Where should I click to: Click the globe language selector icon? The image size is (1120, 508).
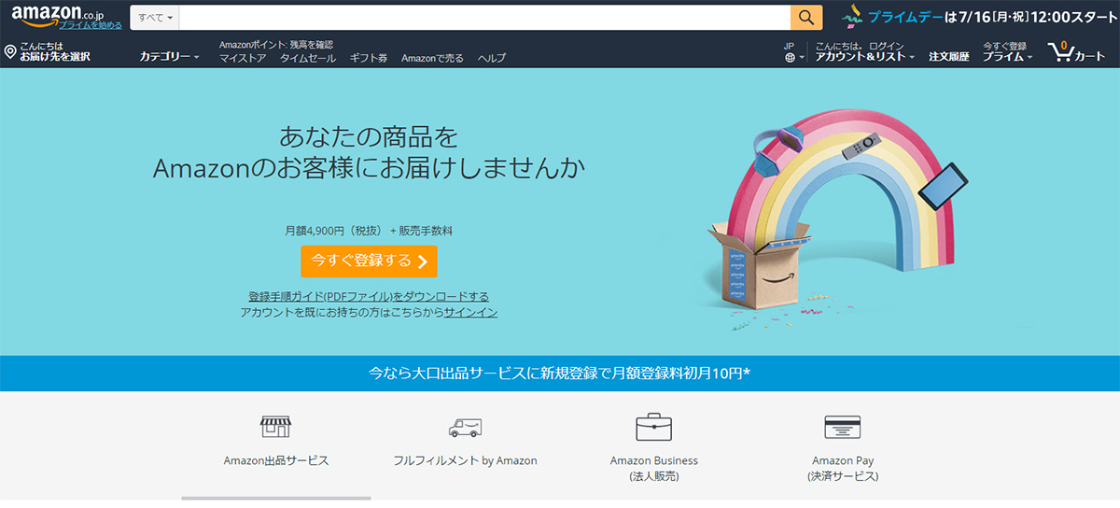tap(791, 58)
